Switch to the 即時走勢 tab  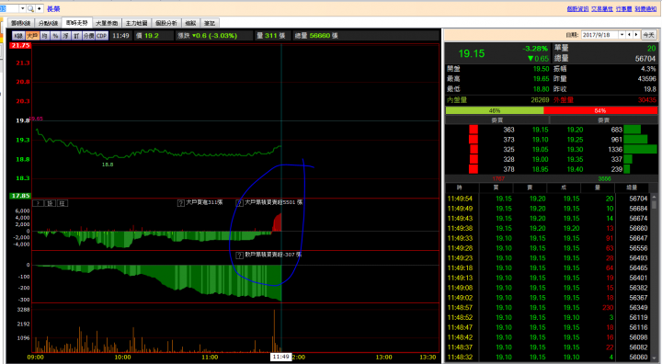pos(77,23)
